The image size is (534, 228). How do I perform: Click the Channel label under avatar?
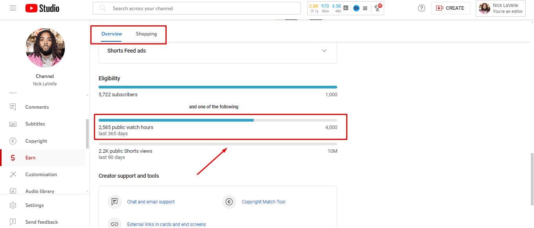(x=45, y=76)
